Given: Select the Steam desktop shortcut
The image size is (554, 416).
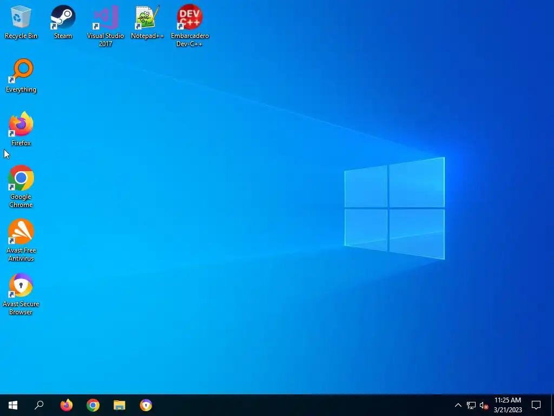Looking at the screenshot, I should 63,22.
